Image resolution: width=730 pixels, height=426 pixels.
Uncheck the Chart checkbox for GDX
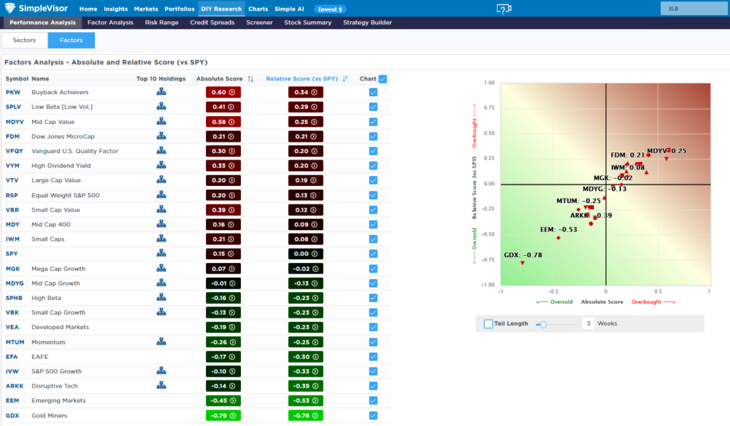tap(374, 415)
